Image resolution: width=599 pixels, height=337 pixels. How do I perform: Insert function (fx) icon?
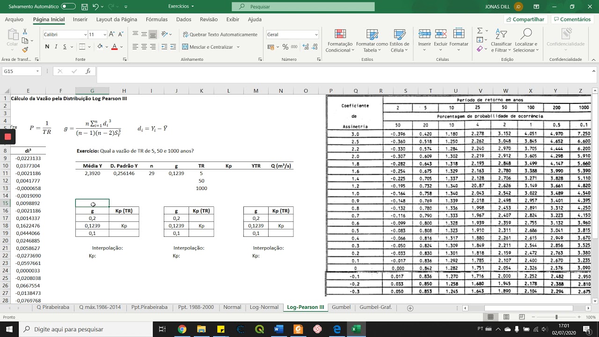pyautogui.click(x=88, y=71)
